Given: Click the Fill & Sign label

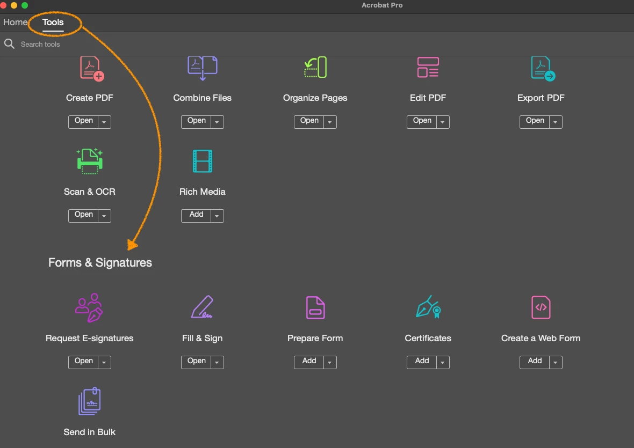Looking at the screenshot, I should pyautogui.click(x=202, y=338).
